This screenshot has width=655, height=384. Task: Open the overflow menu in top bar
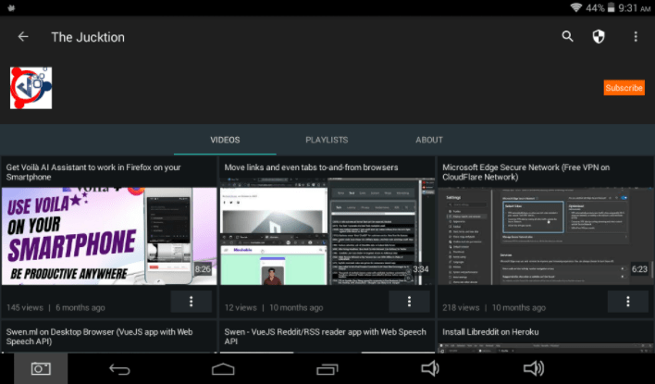click(636, 37)
